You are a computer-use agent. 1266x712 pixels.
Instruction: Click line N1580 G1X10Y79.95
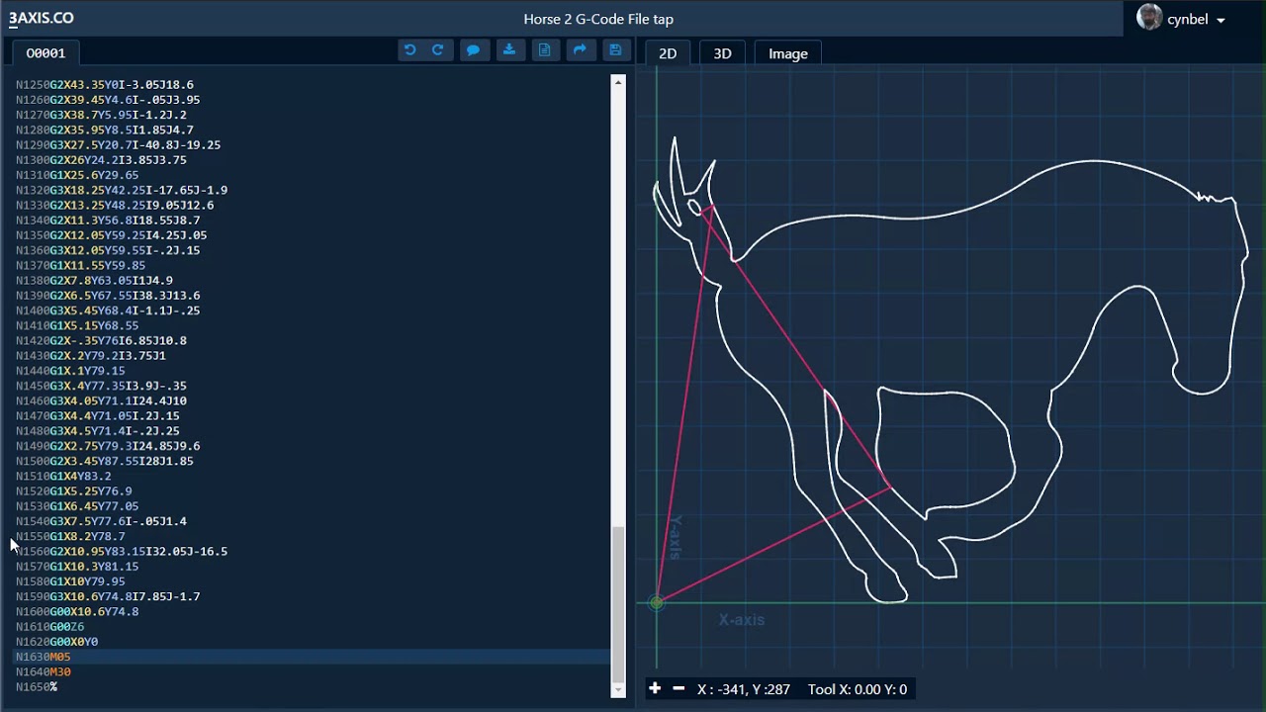70,581
